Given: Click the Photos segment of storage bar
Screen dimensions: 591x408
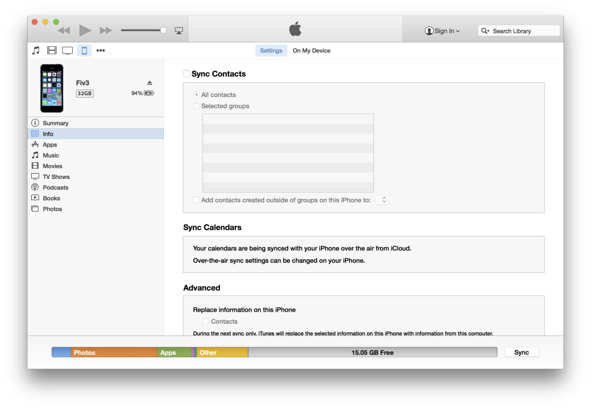Looking at the screenshot, I should point(114,352).
